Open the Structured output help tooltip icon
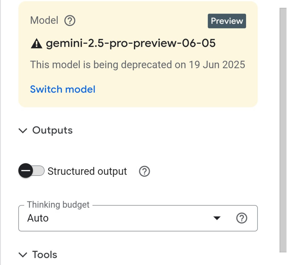The width and height of the screenshot is (287, 265). click(x=144, y=171)
